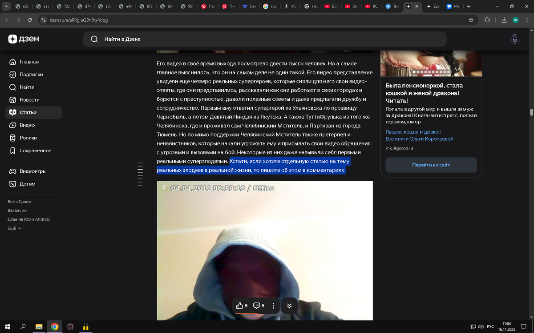This screenshot has height=333, width=534.
Task: Open the user profile avatar
Action: click(x=515, y=39)
